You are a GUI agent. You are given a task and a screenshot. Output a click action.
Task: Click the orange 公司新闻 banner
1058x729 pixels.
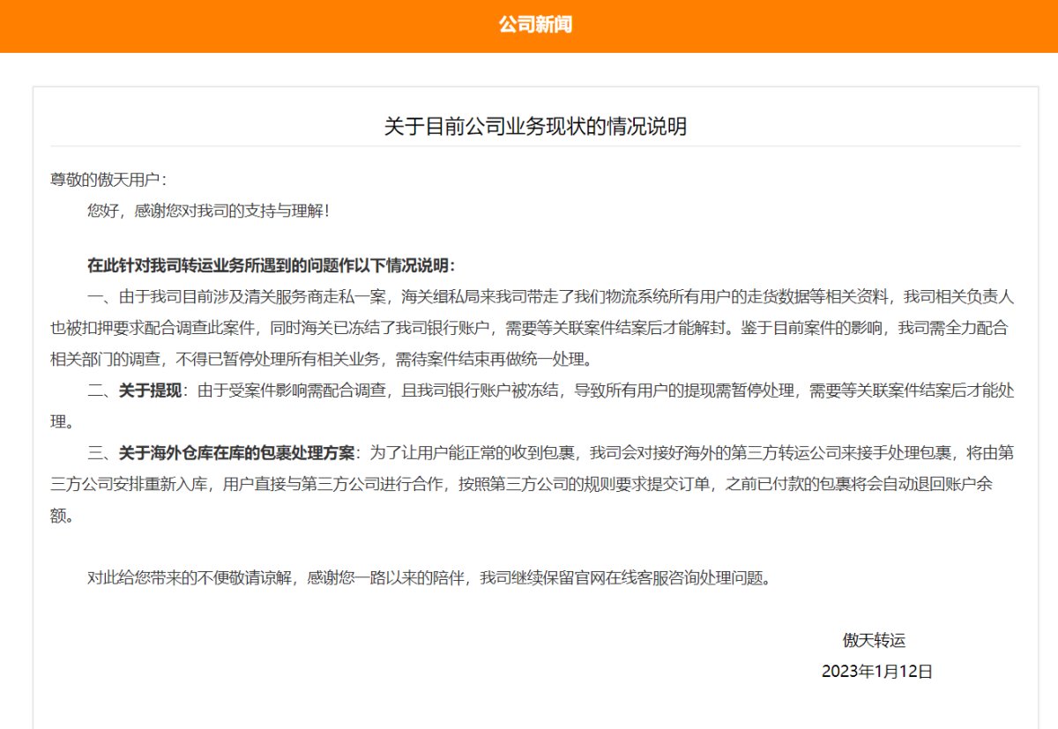coord(529,26)
